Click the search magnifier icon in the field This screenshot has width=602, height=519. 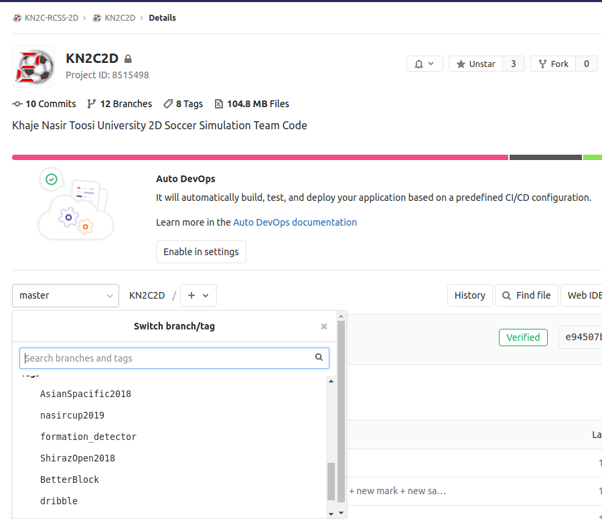tap(319, 358)
